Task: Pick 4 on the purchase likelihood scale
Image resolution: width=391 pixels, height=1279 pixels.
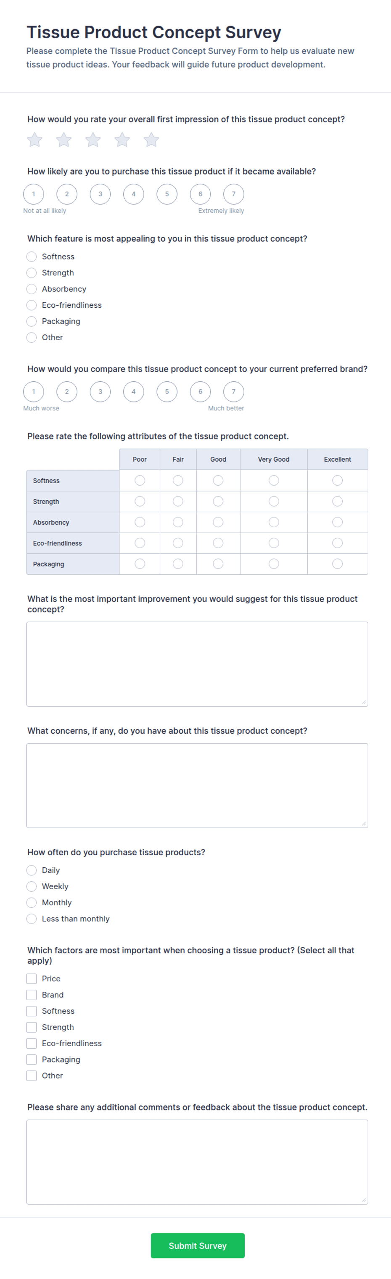Action: pos(133,194)
